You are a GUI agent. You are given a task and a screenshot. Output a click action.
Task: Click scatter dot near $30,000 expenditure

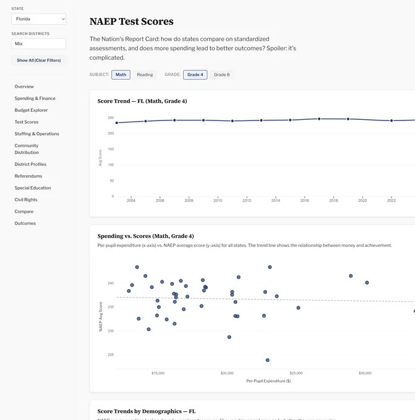tap(367, 283)
